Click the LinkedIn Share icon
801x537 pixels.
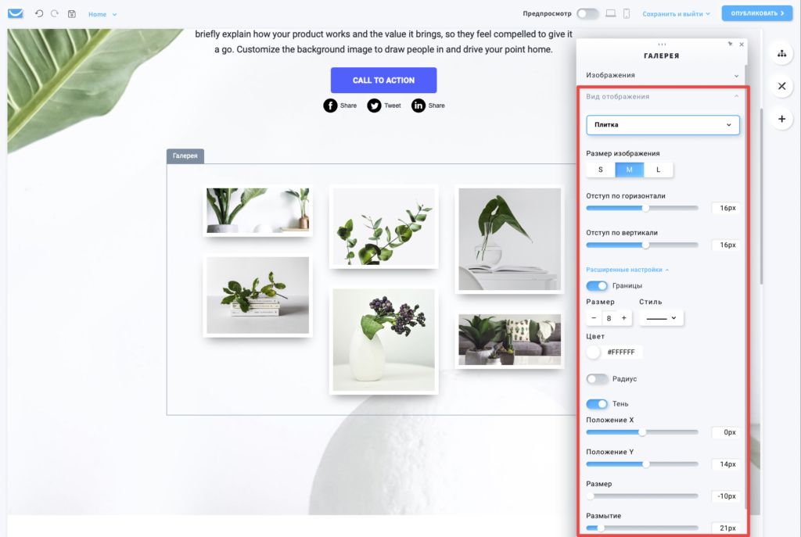click(418, 106)
